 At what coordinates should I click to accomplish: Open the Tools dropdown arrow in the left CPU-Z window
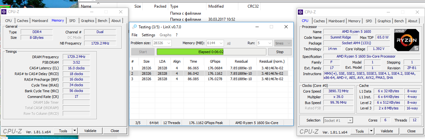(75, 131)
